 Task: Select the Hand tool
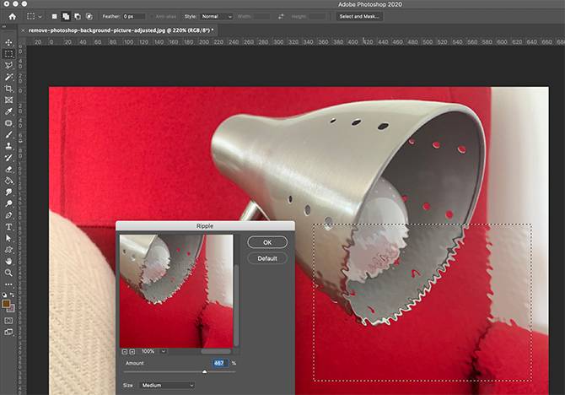tap(9, 262)
